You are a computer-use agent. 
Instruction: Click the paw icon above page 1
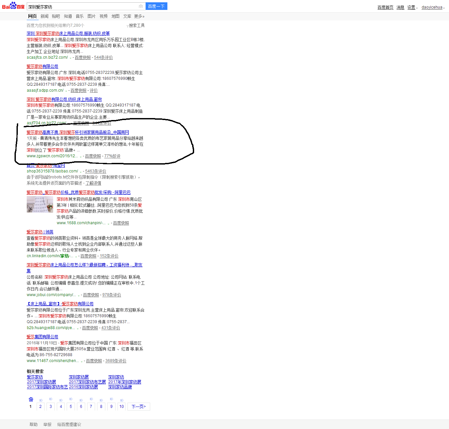(x=31, y=399)
